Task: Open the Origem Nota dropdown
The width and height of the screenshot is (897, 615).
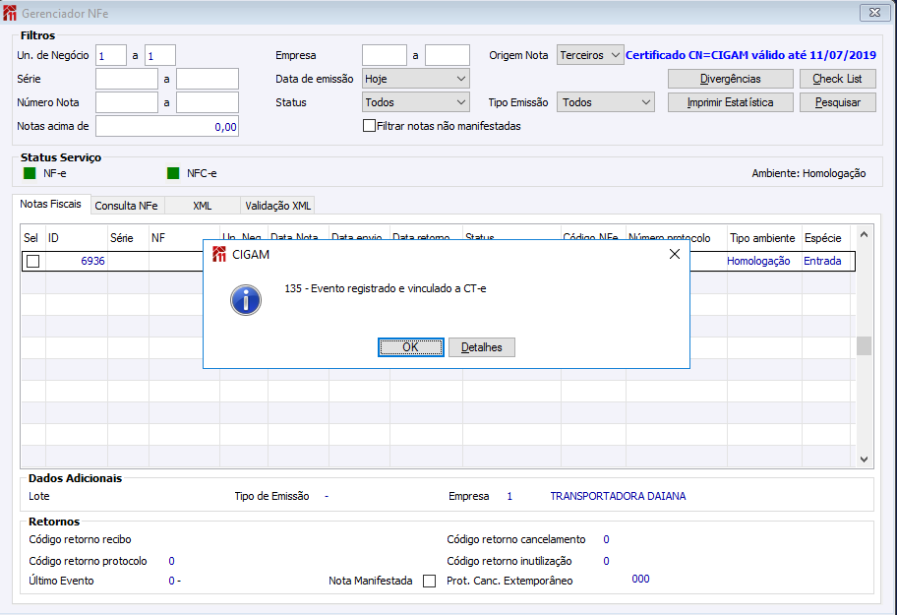Action: [590, 55]
